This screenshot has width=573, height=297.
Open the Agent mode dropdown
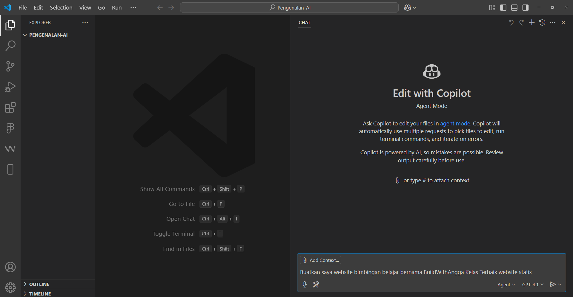tap(506, 284)
